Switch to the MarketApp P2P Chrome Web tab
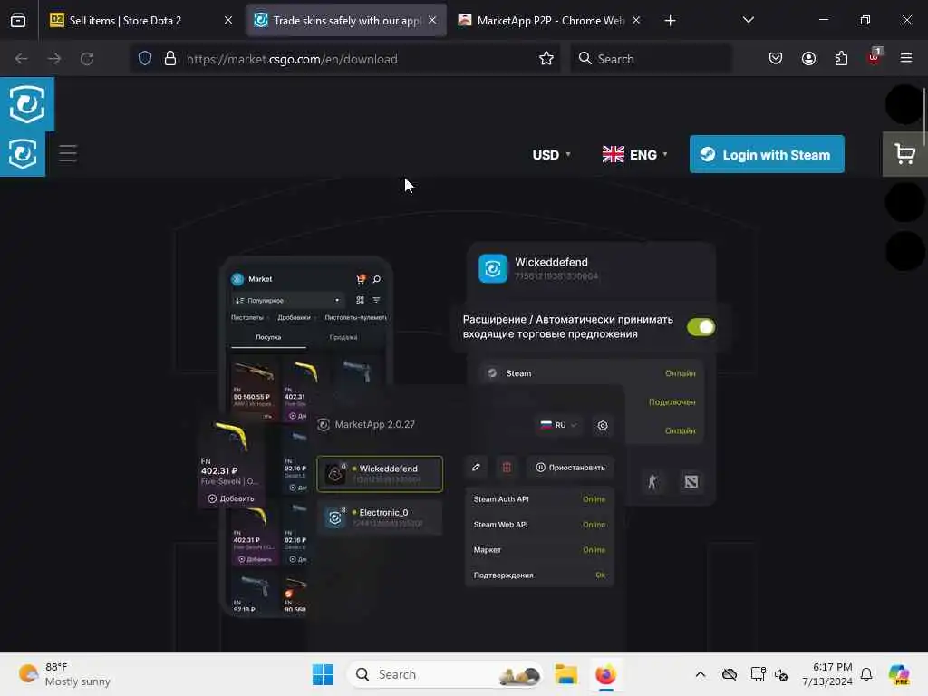Viewport: 928px width, 696px height. (x=550, y=20)
